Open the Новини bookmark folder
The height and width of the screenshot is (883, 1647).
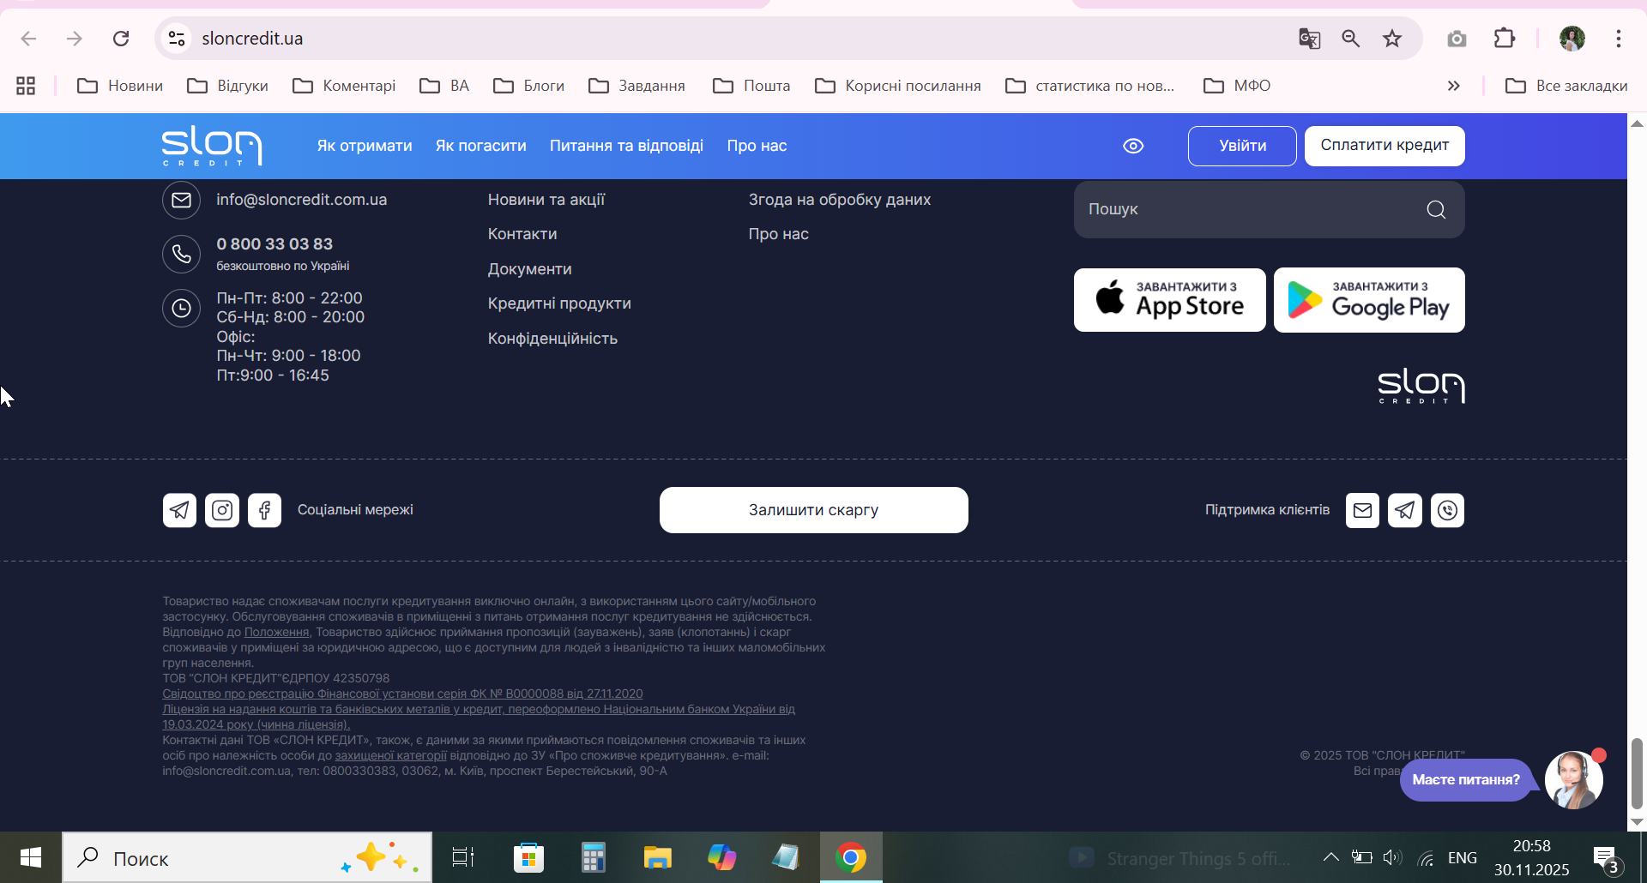[120, 86]
